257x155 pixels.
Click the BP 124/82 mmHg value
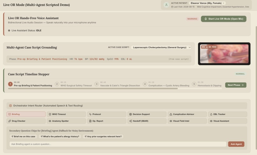point(97,59)
